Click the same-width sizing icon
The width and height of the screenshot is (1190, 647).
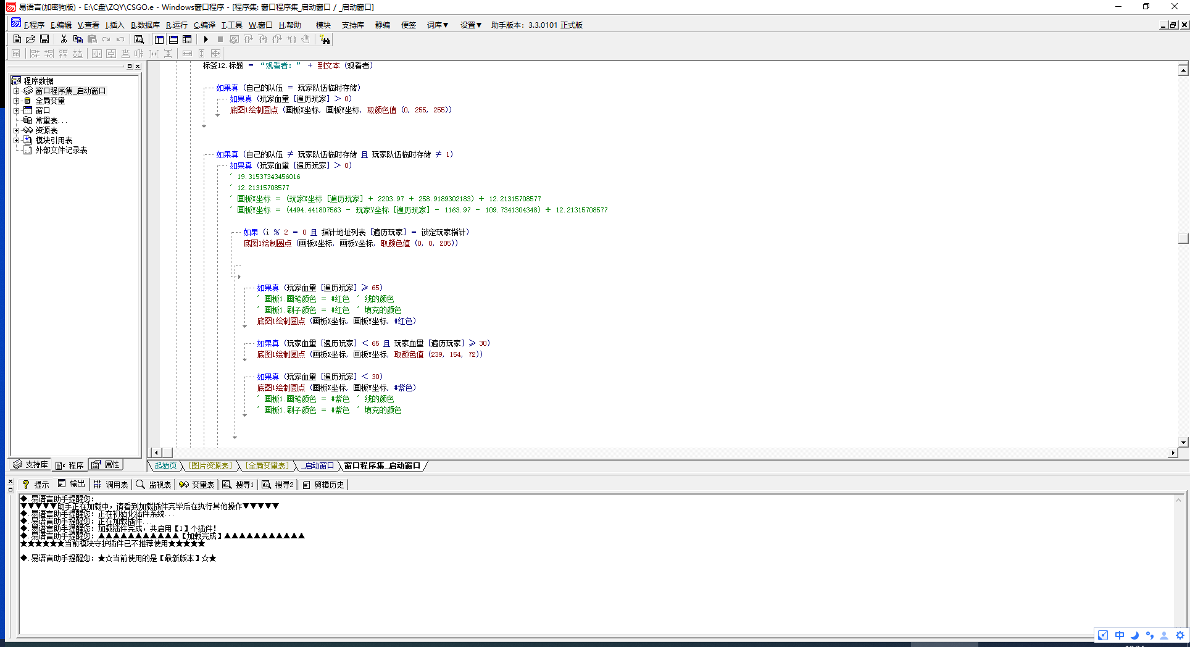point(187,54)
